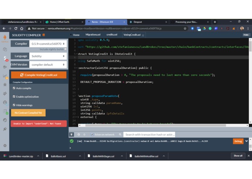Image resolution: width=252 pixels, height=179 pixels.
Task: Click the 4 tabs indicator button
Action: pos(246,35)
